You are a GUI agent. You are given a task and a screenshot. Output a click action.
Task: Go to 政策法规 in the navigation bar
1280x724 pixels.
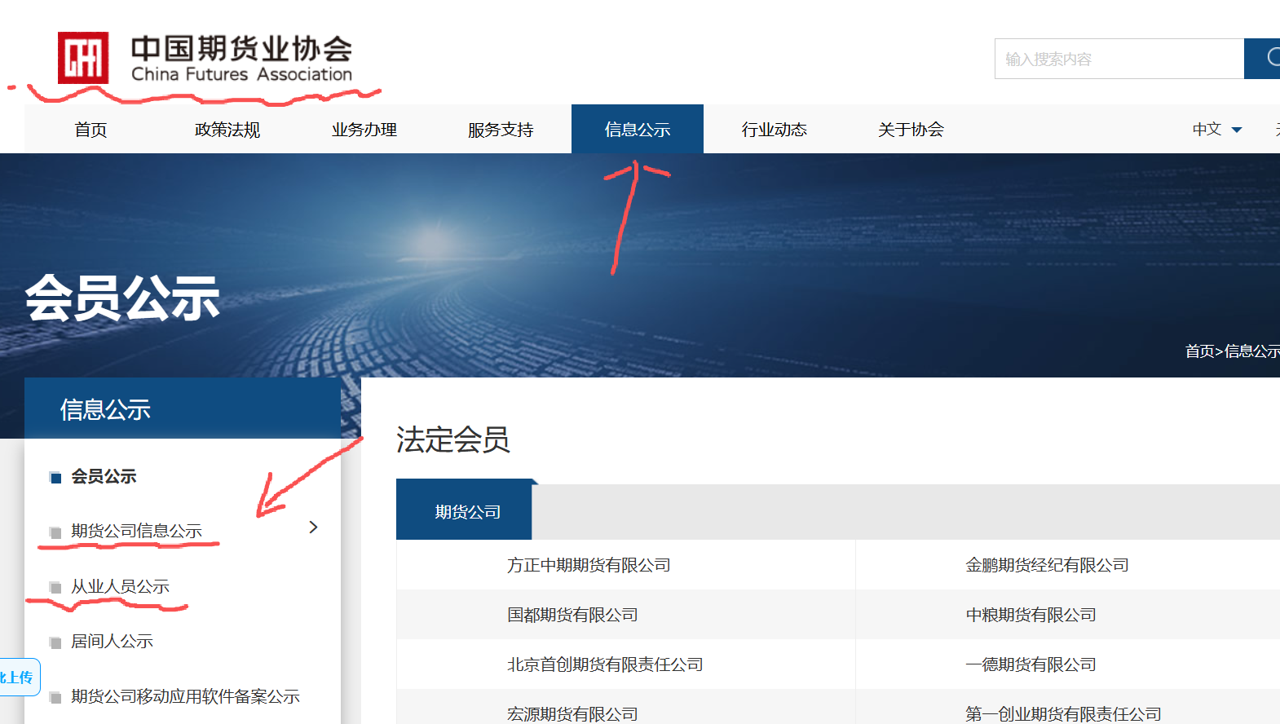pyautogui.click(x=227, y=130)
